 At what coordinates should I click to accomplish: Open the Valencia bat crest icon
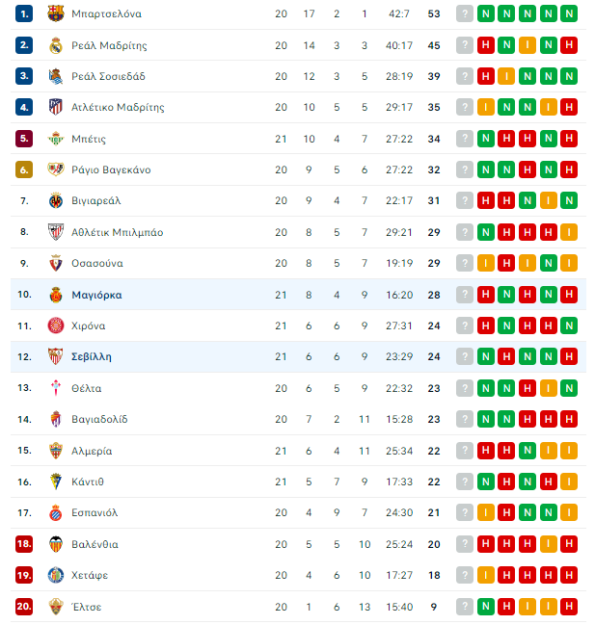[56, 544]
